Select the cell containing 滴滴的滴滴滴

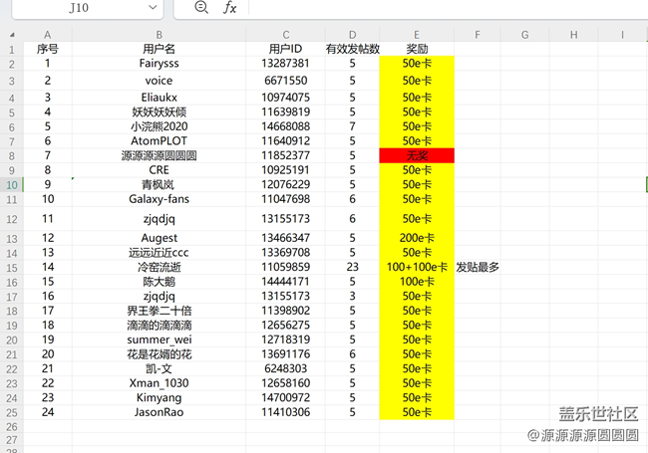(x=159, y=326)
